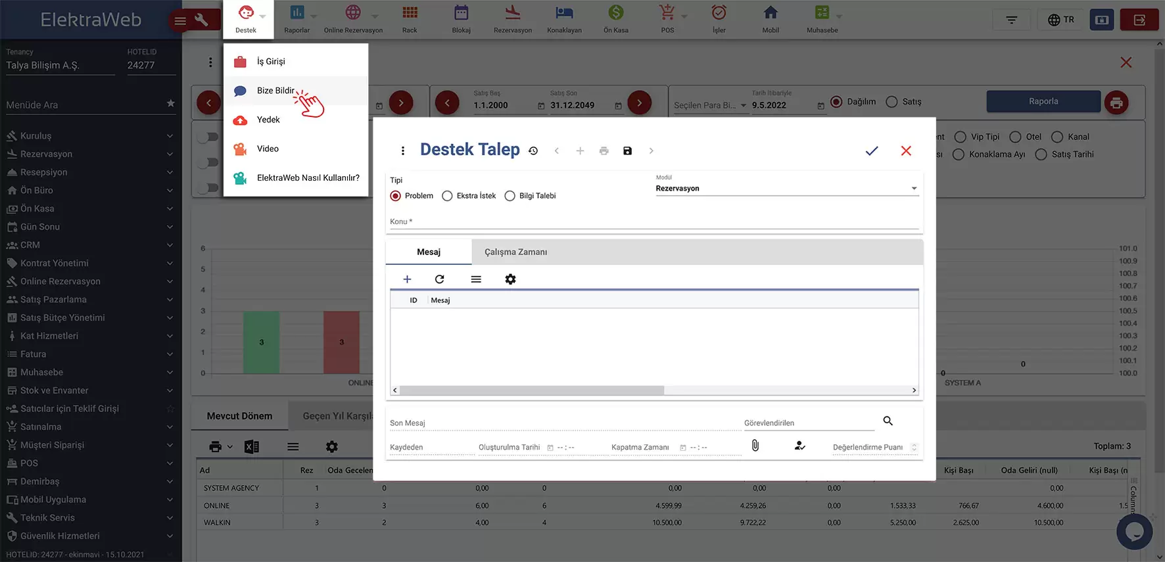Choose Yedek from Destek menu
Image resolution: width=1165 pixels, height=562 pixels.
296,120
